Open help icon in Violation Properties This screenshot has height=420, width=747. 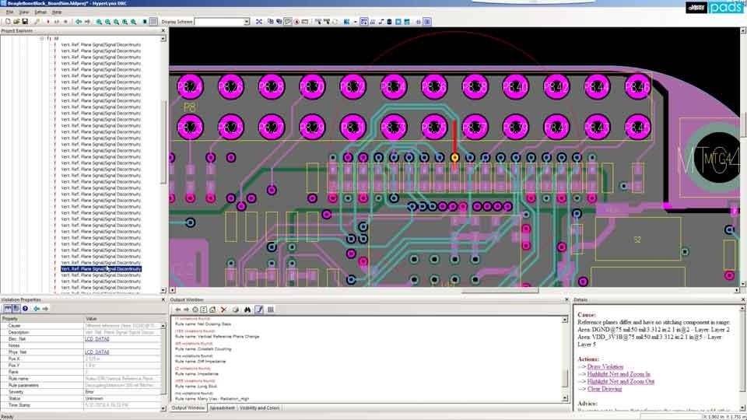pos(25,309)
